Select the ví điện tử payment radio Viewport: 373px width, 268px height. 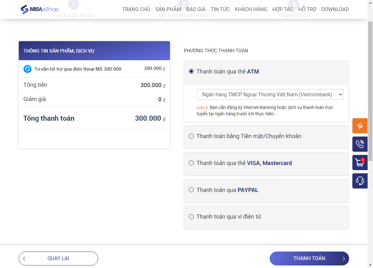tap(191, 217)
